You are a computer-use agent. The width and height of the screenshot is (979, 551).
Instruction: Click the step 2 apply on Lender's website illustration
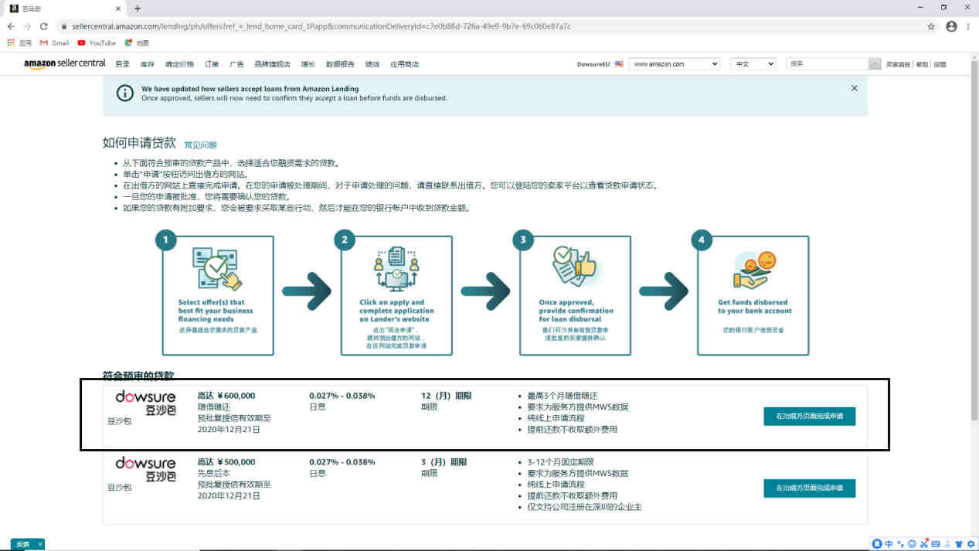pos(396,269)
